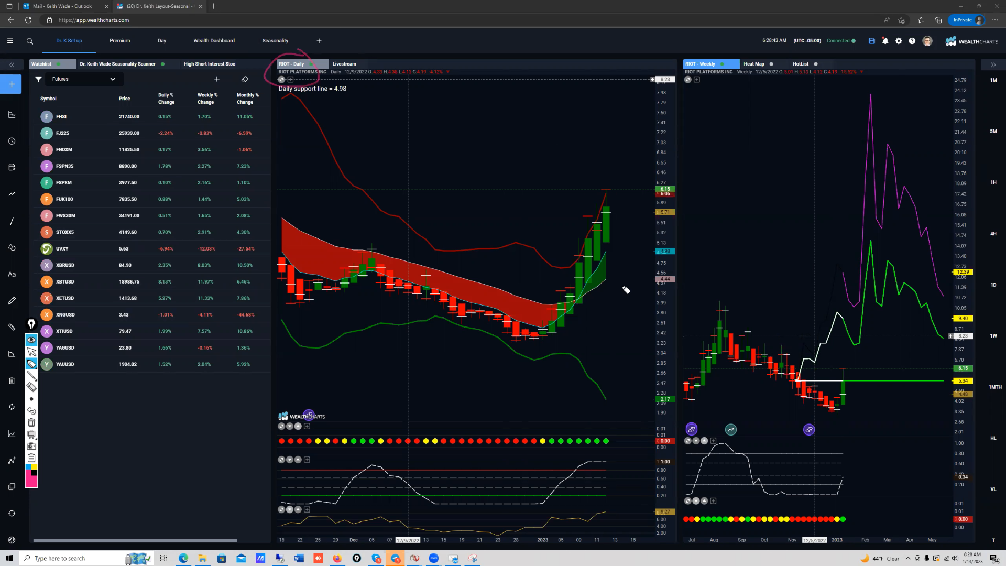The width and height of the screenshot is (1006, 566).
Task: Add a new workspace tab with plus
Action: tap(319, 41)
